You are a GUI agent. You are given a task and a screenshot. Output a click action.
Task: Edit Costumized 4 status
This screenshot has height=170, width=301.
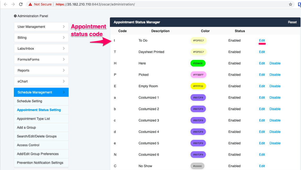click(262, 132)
